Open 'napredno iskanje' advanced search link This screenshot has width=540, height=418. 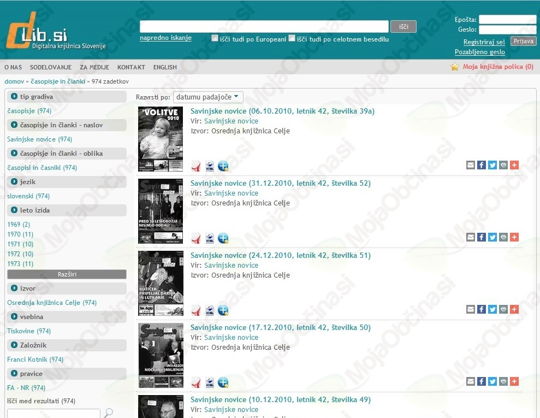click(165, 38)
